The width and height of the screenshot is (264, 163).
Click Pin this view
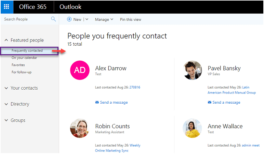coord(130,19)
